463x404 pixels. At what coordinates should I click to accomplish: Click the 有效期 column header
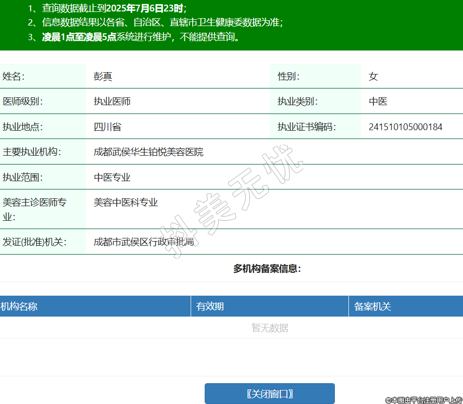[x=210, y=307]
